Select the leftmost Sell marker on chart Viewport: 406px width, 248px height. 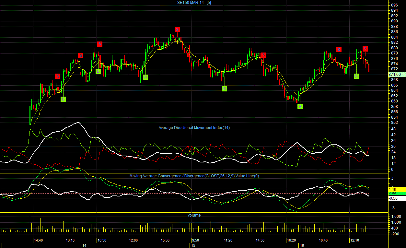point(57,76)
